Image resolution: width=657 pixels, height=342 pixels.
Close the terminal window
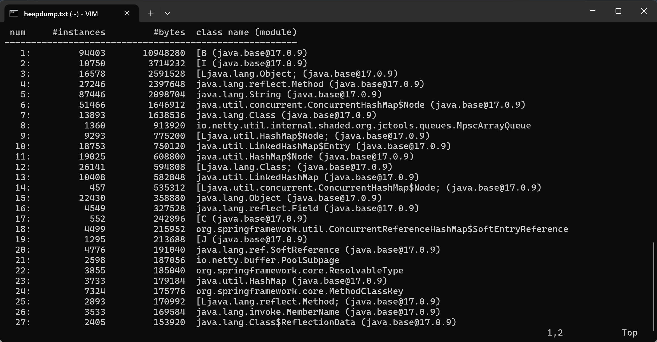pyautogui.click(x=644, y=11)
